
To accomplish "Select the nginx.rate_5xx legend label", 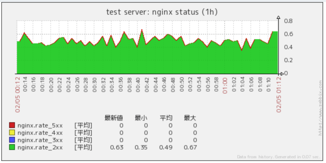I will click(x=40, y=125).
